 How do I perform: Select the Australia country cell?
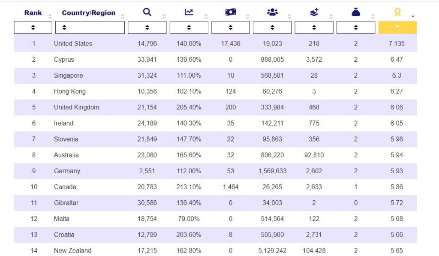66,155
